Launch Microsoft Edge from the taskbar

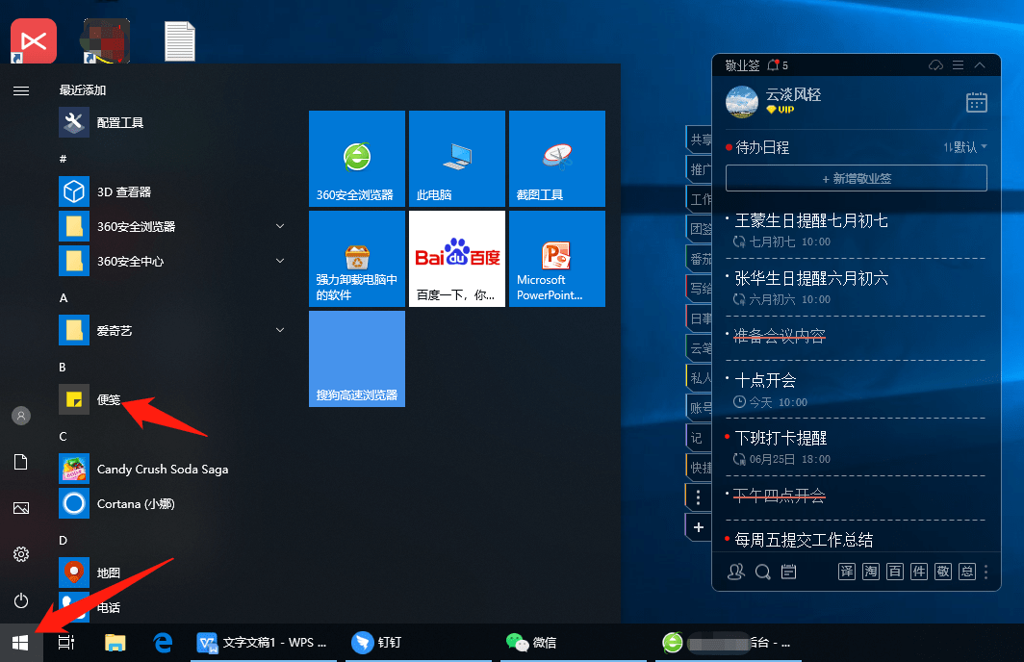(x=163, y=643)
